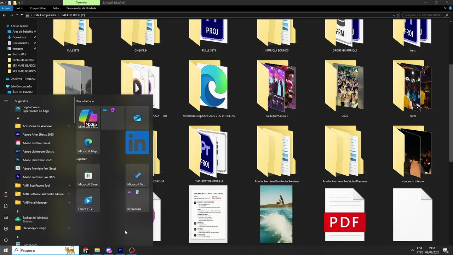Open Settings gear in Start menu
The height and width of the screenshot is (255, 453).
pyautogui.click(x=6, y=228)
